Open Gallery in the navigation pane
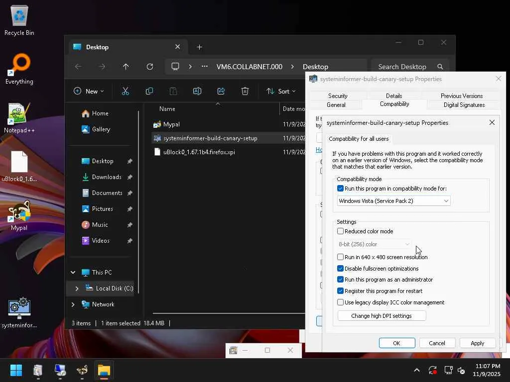The width and height of the screenshot is (510, 382). 101,129
